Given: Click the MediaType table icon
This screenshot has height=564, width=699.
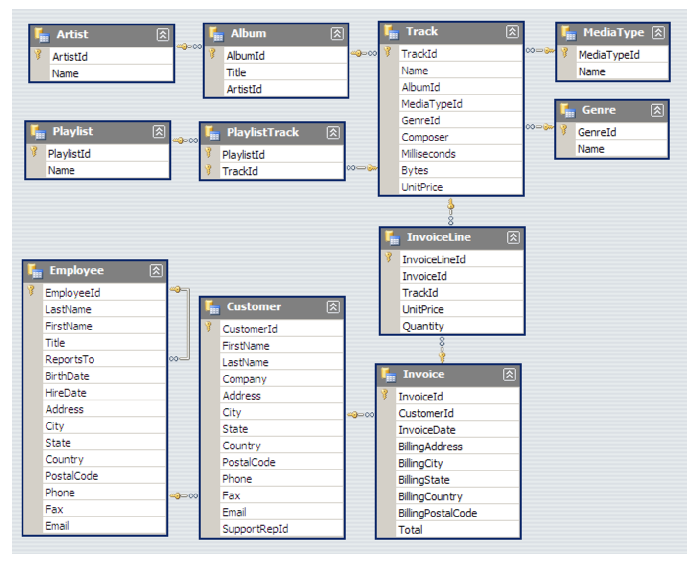Looking at the screenshot, I should [x=569, y=33].
